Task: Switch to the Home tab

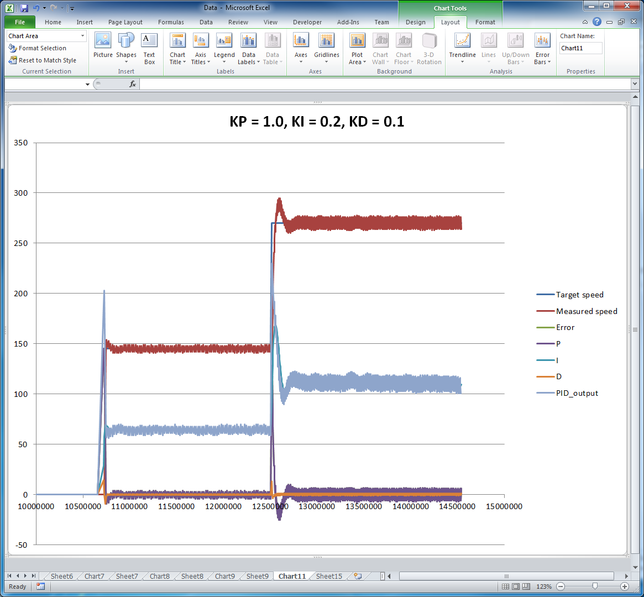Action: pos(53,22)
